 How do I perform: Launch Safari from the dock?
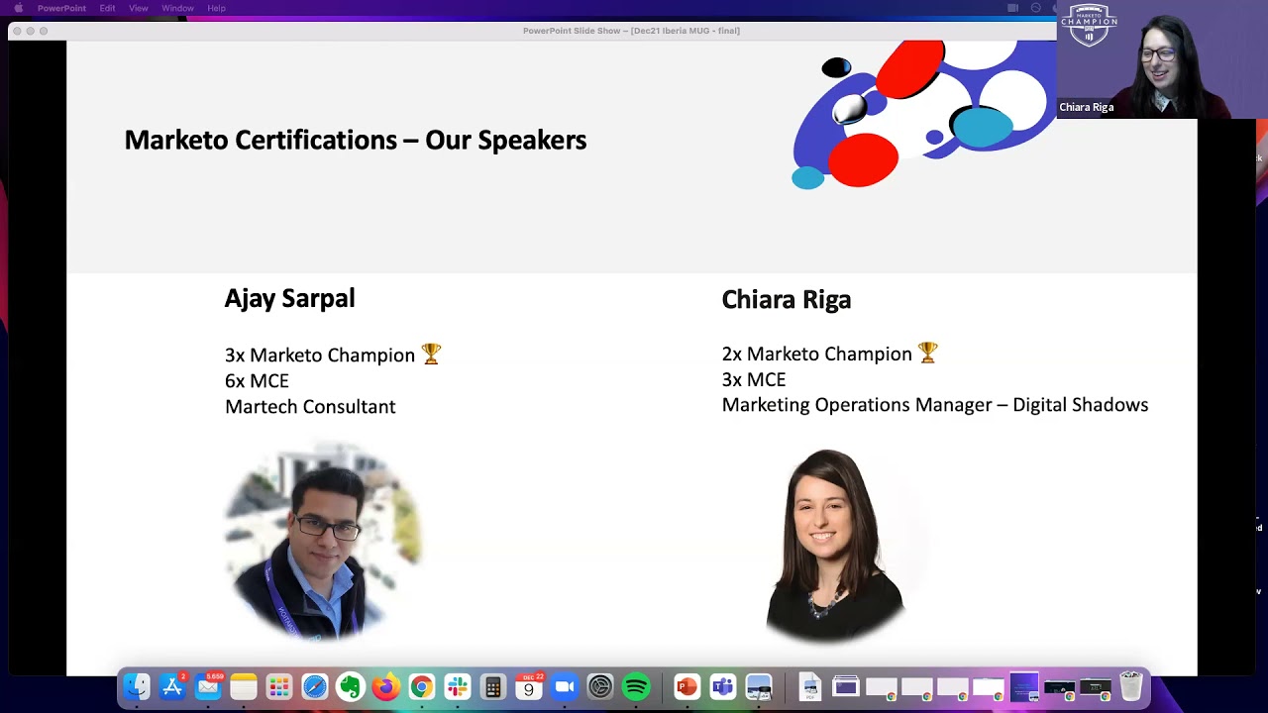315,686
